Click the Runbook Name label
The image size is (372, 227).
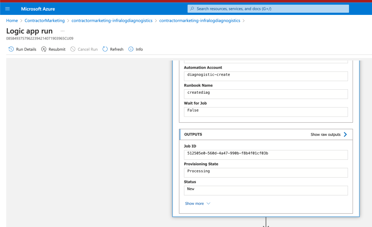(x=198, y=85)
